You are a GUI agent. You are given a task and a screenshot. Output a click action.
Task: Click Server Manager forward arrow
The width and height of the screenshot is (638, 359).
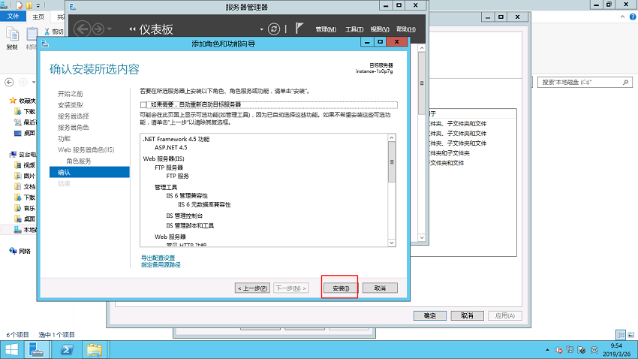coord(98,29)
